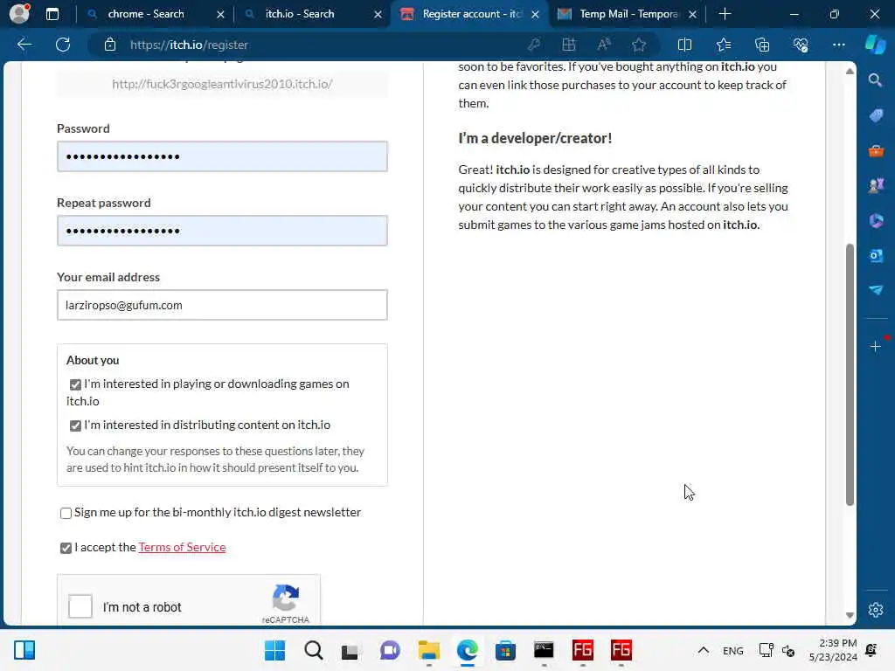Open Collections panel
This screenshot has width=895, height=671.
click(762, 45)
